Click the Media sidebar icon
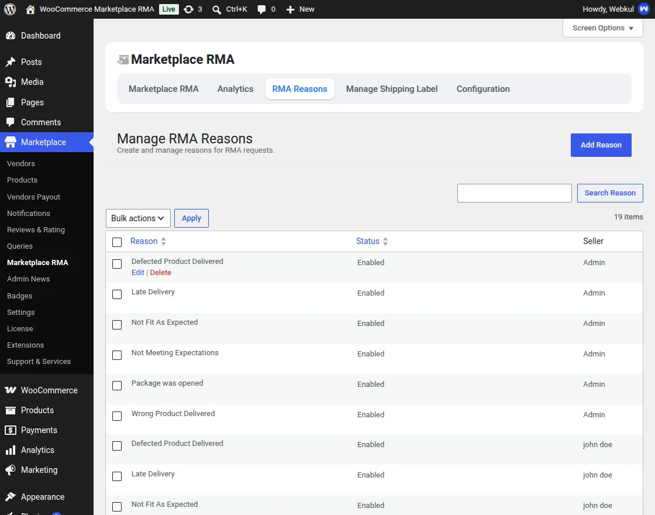 [x=11, y=82]
